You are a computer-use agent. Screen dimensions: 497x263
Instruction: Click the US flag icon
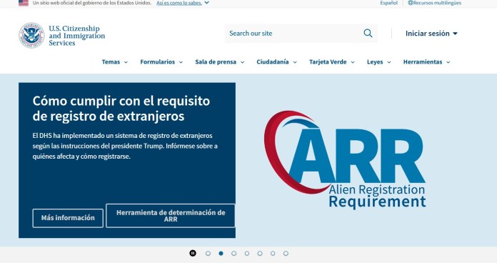(24, 3)
